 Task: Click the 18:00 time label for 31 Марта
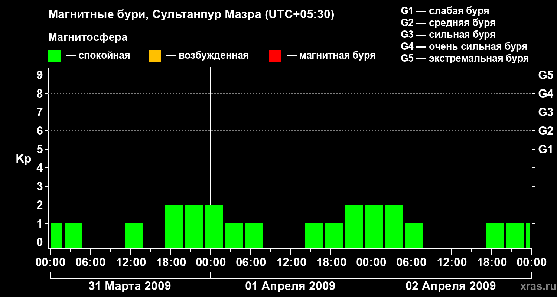tap(170, 262)
